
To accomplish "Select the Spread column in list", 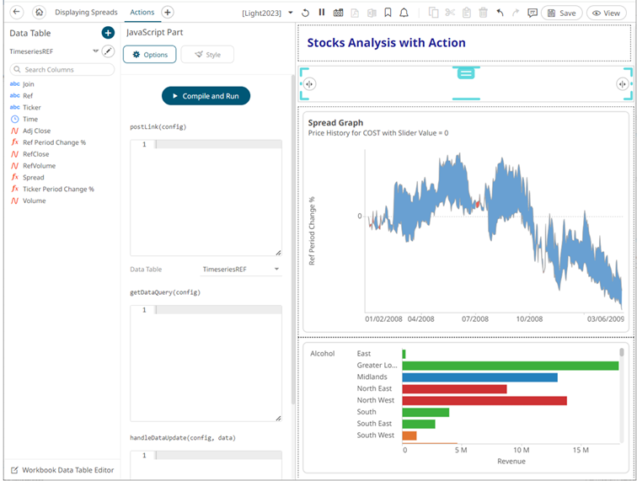I will tap(34, 178).
